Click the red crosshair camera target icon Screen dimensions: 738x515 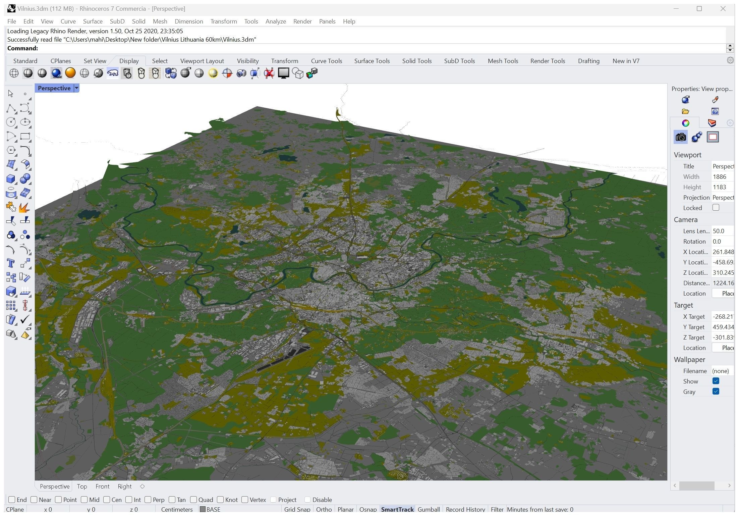click(227, 73)
